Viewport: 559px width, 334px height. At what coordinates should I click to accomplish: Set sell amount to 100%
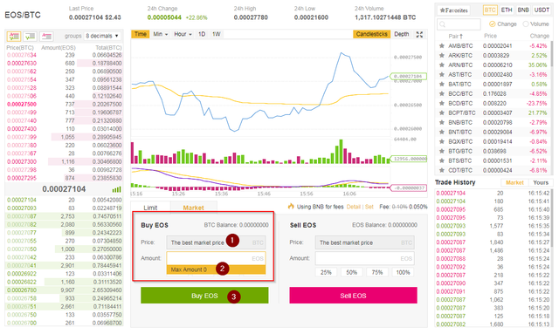[403, 272]
